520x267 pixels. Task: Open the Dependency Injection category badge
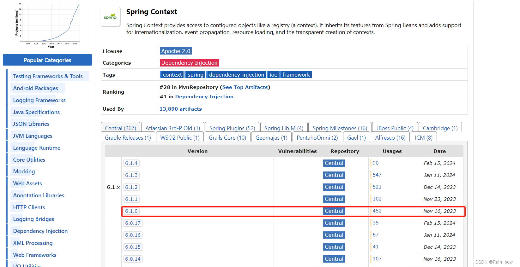pos(189,63)
